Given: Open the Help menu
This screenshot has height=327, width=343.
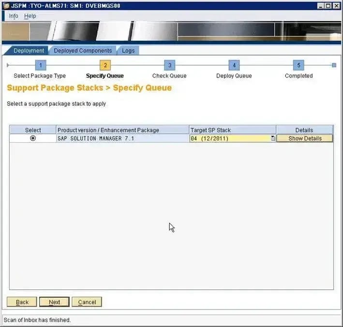Looking at the screenshot, I should coord(30,16).
